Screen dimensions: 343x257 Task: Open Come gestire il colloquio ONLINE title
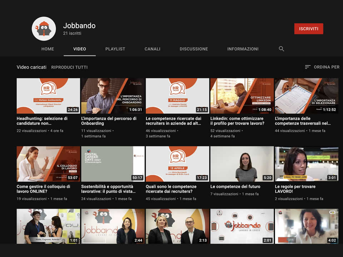click(43, 189)
